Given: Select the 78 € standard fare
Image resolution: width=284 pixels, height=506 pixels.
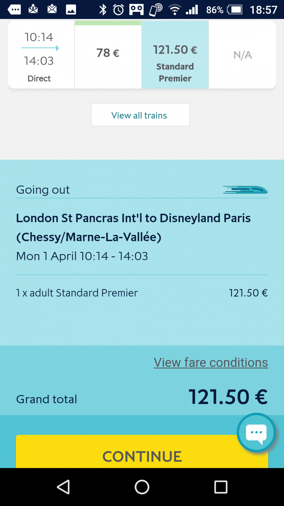Looking at the screenshot, I should [108, 54].
